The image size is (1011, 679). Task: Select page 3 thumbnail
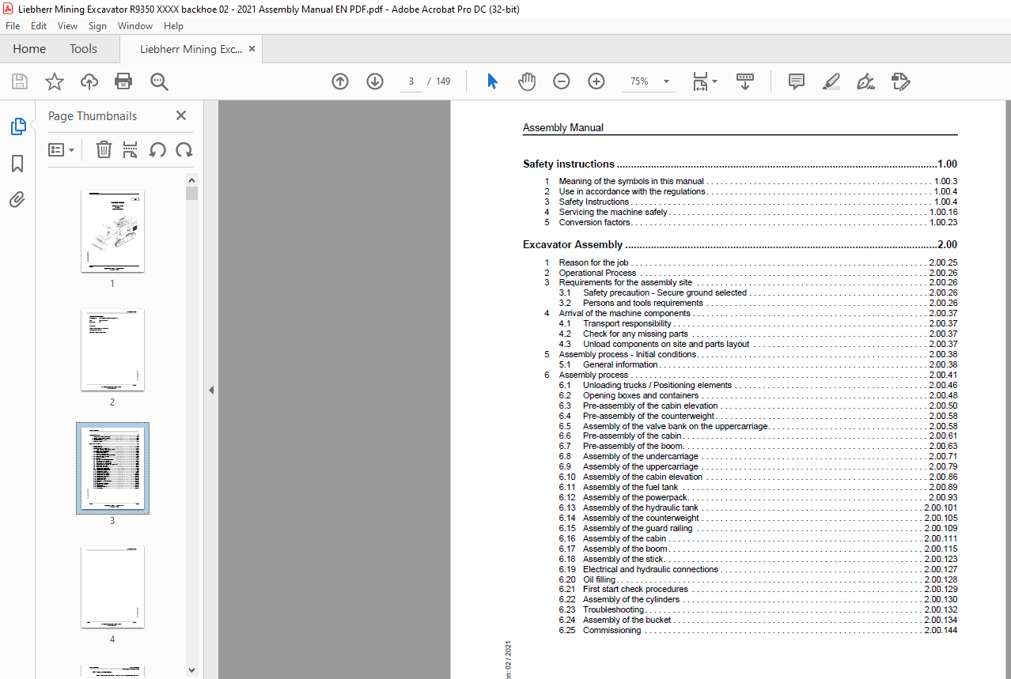(x=112, y=469)
